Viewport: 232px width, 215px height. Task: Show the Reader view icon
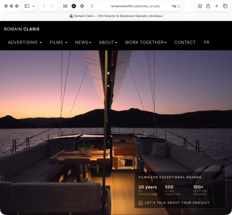[x=92, y=6]
